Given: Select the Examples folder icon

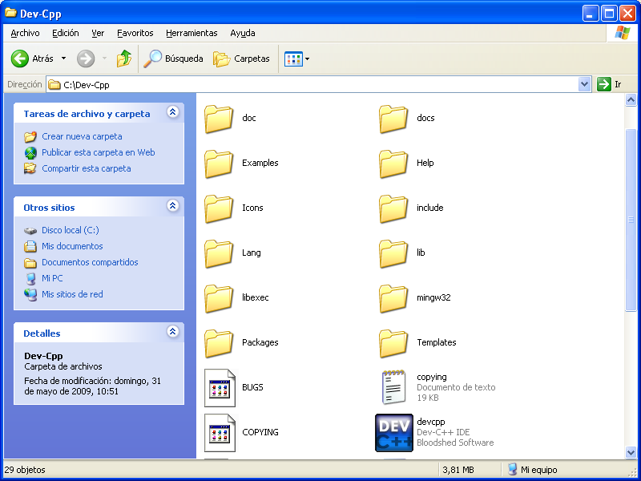Looking at the screenshot, I should (x=219, y=164).
